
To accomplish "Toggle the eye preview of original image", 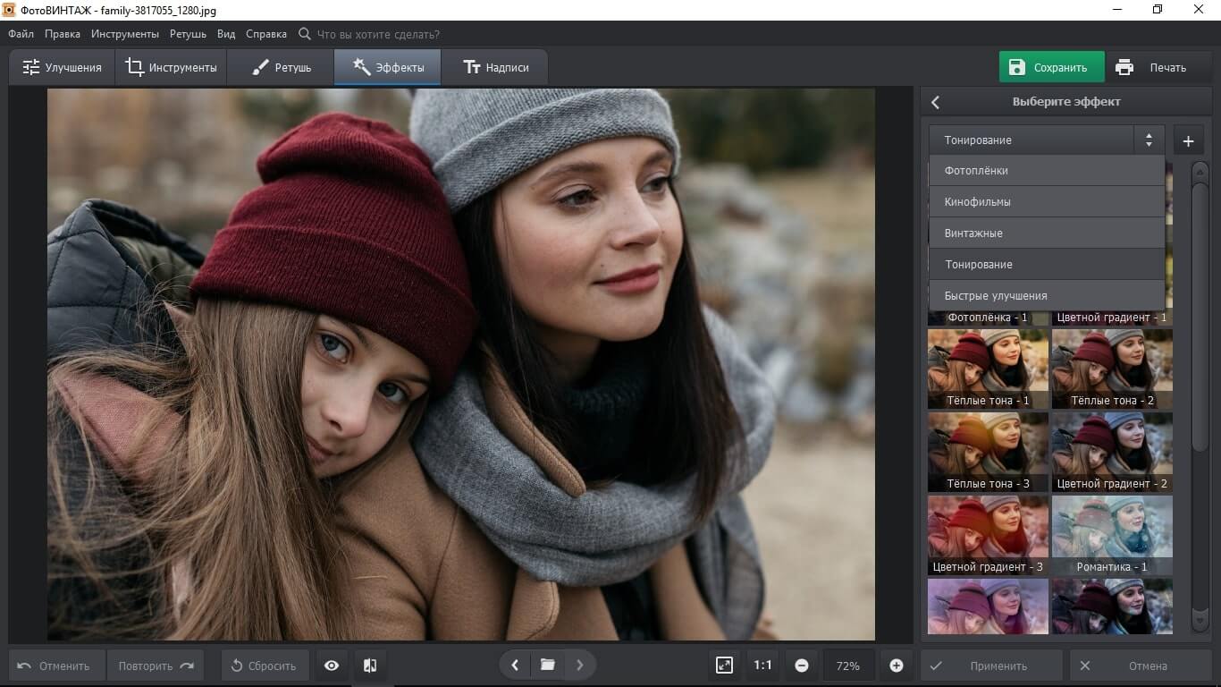I will pos(332,666).
